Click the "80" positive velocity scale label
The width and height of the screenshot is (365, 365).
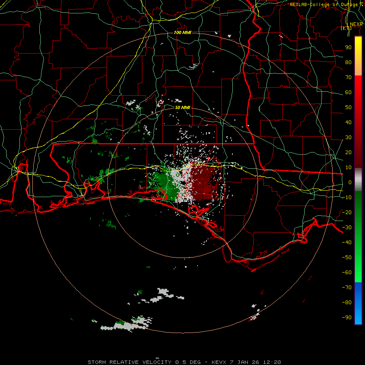348,62
